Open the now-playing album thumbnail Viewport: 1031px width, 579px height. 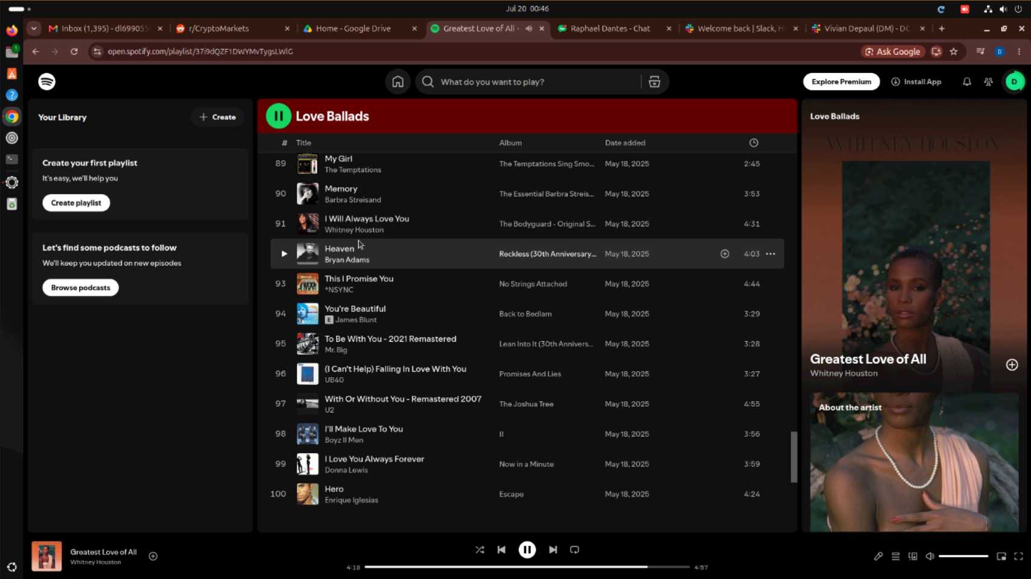[x=46, y=556]
